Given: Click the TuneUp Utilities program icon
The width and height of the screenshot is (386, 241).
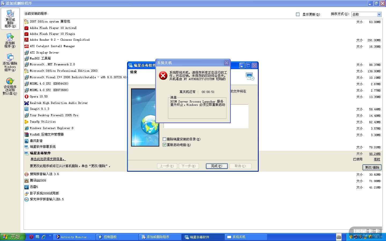Looking at the screenshot, I should pos(27,122).
